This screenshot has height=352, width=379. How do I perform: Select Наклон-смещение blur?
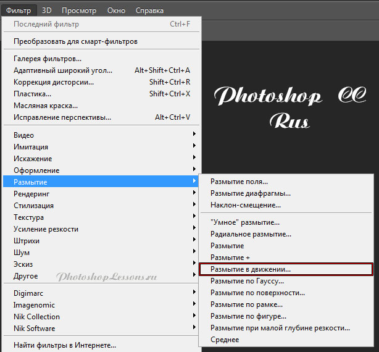click(286, 205)
